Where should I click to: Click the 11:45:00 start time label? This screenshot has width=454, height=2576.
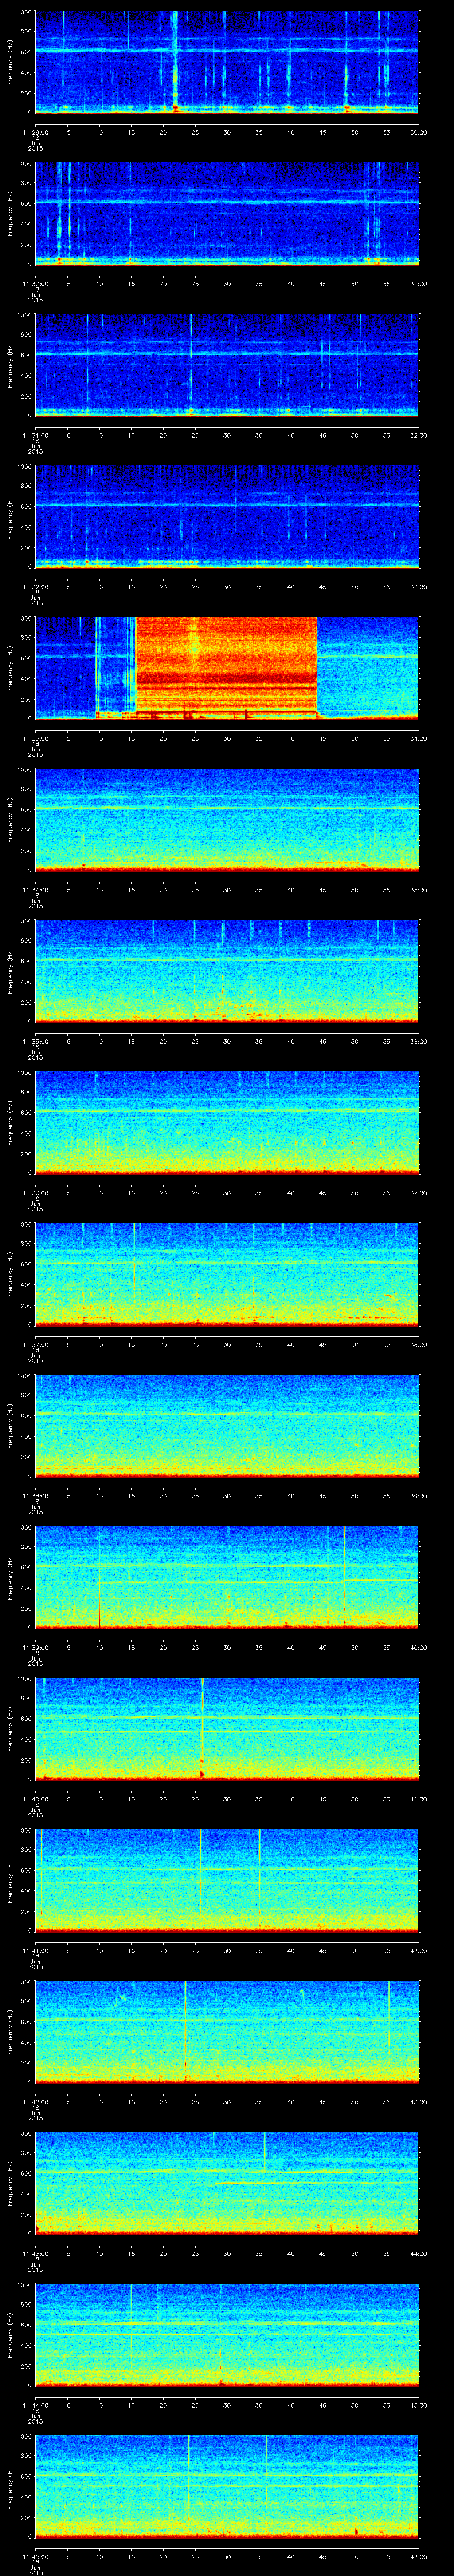35,2556
